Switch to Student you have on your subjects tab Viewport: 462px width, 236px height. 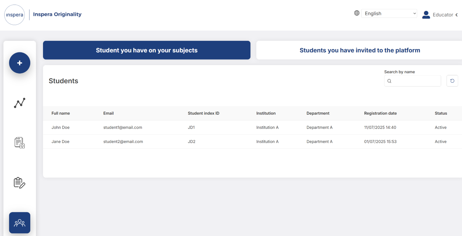point(147,50)
